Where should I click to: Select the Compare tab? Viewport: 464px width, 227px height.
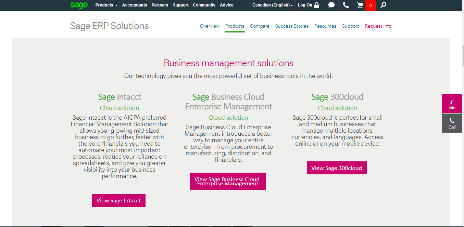(x=260, y=26)
